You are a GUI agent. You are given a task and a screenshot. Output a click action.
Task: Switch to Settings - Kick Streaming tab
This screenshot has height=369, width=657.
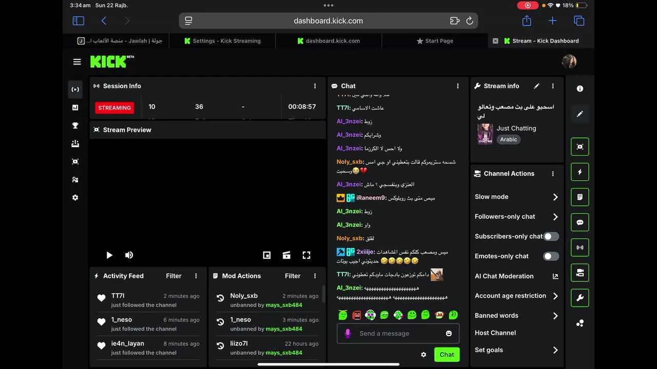tap(222, 41)
